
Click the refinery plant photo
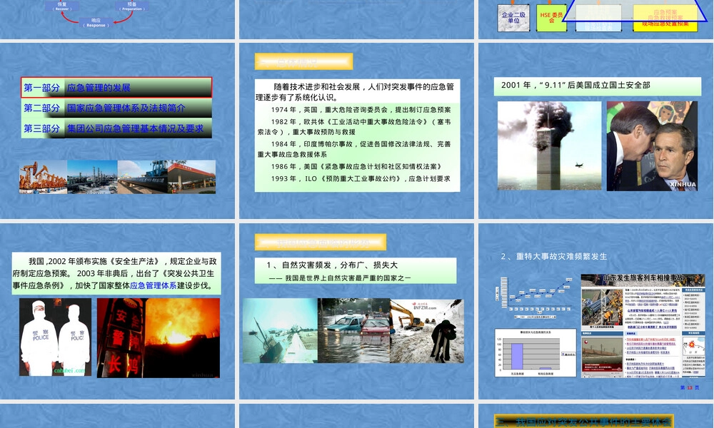(92, 177)
